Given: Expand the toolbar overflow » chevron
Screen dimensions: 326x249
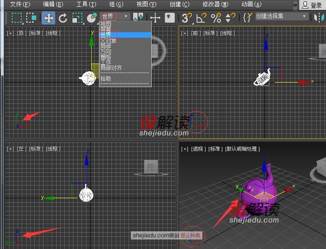Looking at the screenshot, I should pyautogui.click(x=295, y=5).
